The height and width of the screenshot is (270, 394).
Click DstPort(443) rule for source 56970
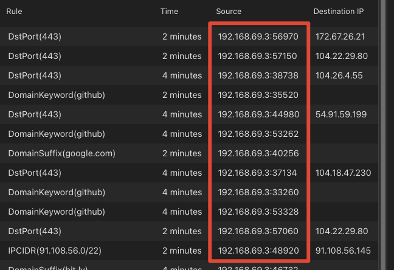point(35,36)
